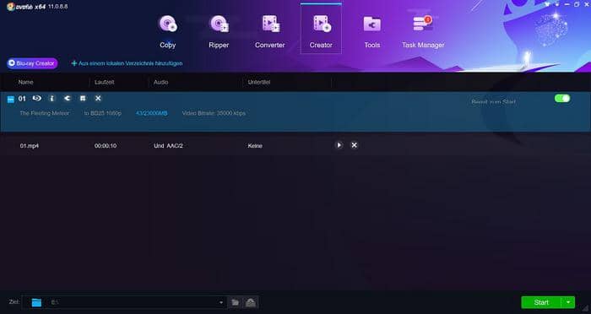The width and height of the screenshot is (591, 314).
Task: Browse for an output folder with the folder icon
Action: [x=235, y=302]
